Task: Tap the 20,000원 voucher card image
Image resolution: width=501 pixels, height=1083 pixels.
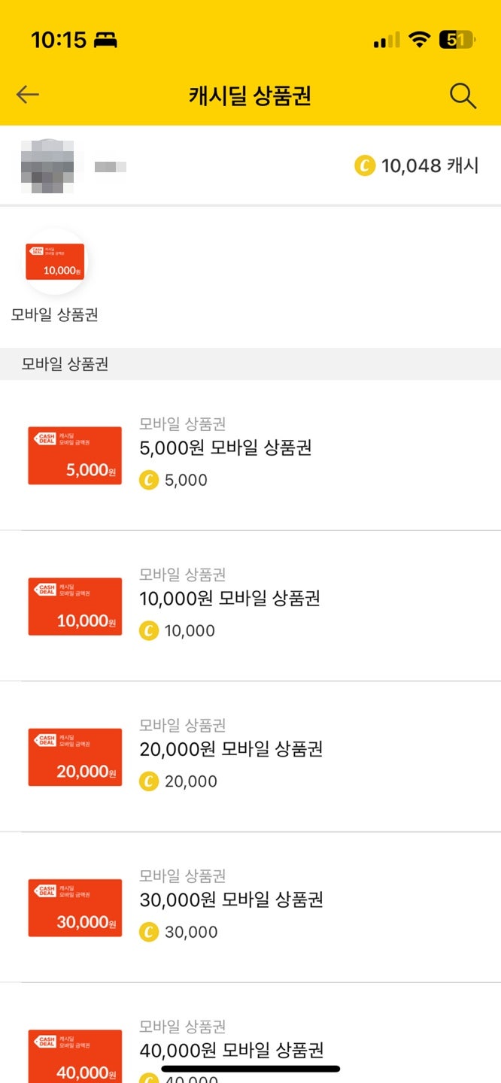Action: 74,757
